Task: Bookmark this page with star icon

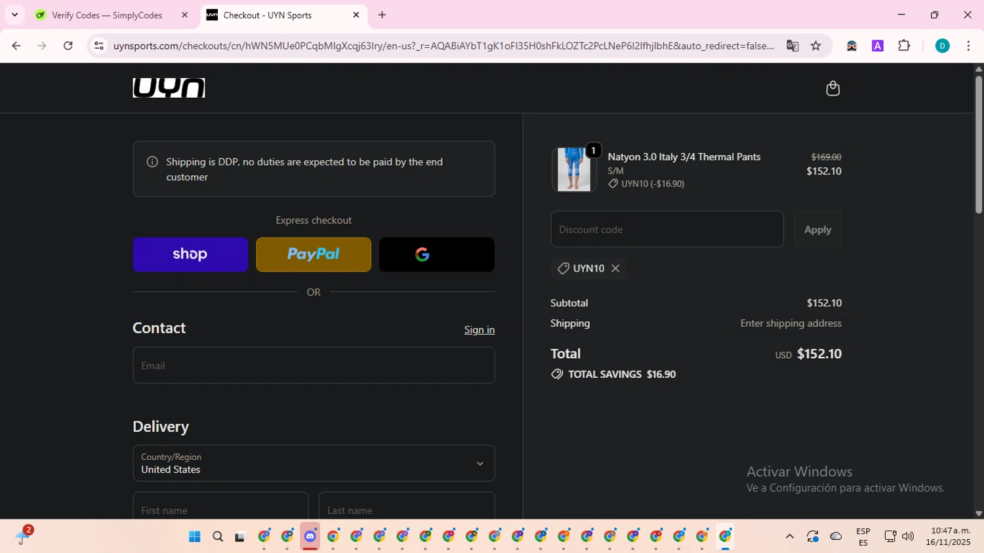Action: pyautogui.click(x=816, y=46)
